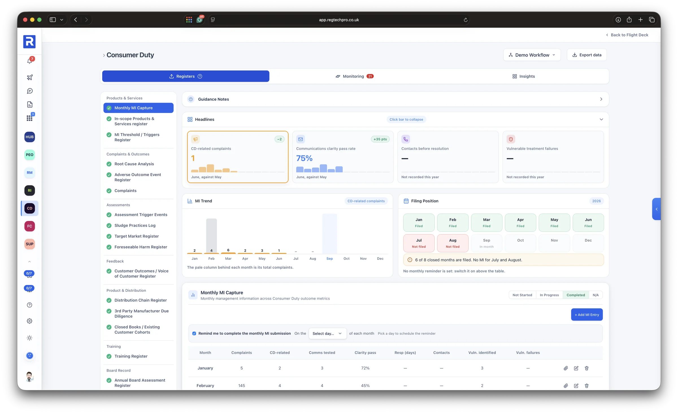The image size is (678, 413).
Task: Click the Feb bar in MI Trend
Action: coord(211,235)
